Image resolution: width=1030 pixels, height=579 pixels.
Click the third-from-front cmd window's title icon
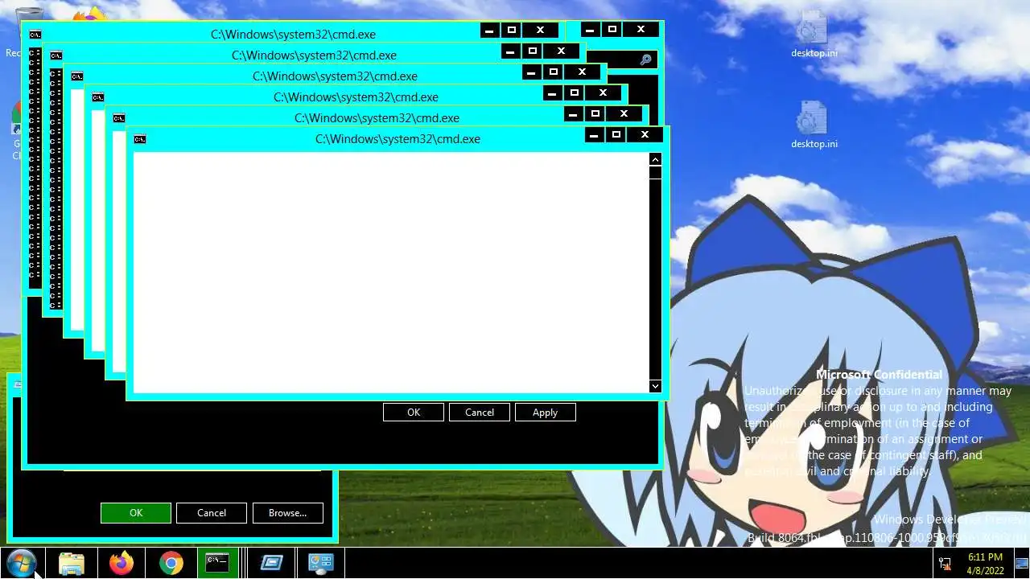tap(97, 97)
